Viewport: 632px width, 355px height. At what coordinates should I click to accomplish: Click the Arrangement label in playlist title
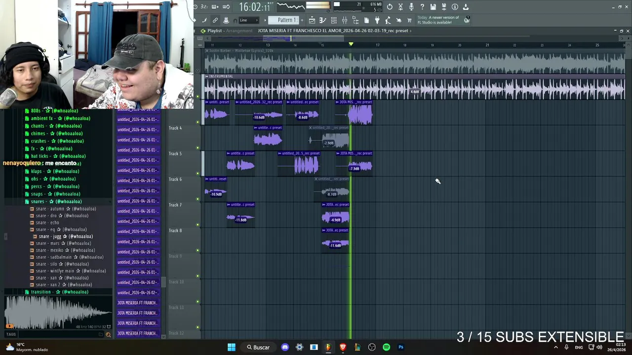pyautogui.click(x=239, y=31)
